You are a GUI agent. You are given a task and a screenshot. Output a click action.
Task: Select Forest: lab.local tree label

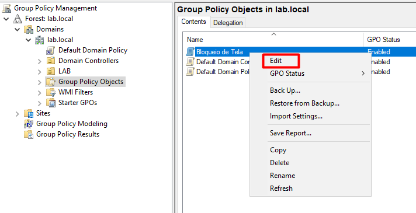[49, 19]
